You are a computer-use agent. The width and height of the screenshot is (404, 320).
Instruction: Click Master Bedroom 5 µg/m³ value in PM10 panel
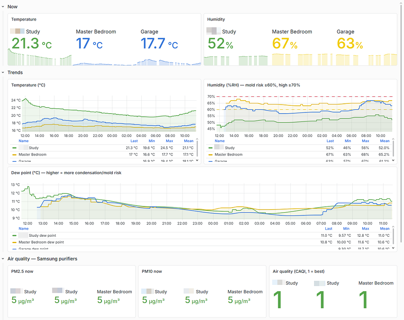pyautogui.click(x=239, y=300)
